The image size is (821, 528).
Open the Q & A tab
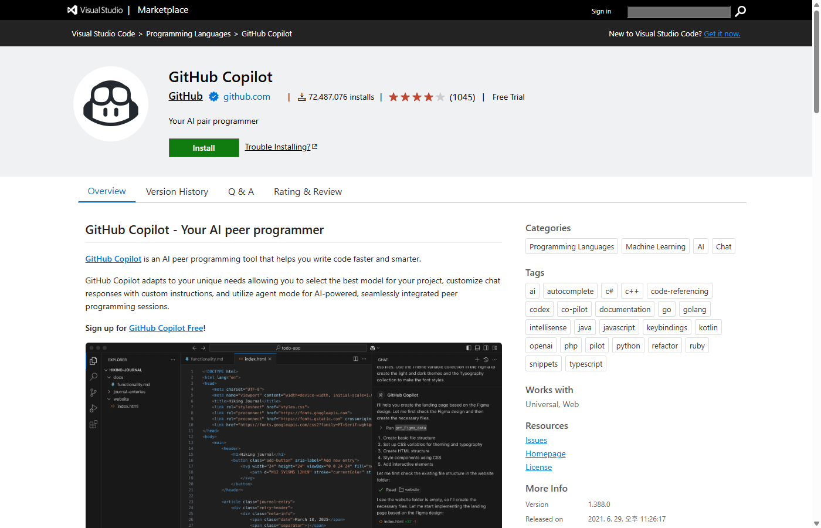coord(241,191)
